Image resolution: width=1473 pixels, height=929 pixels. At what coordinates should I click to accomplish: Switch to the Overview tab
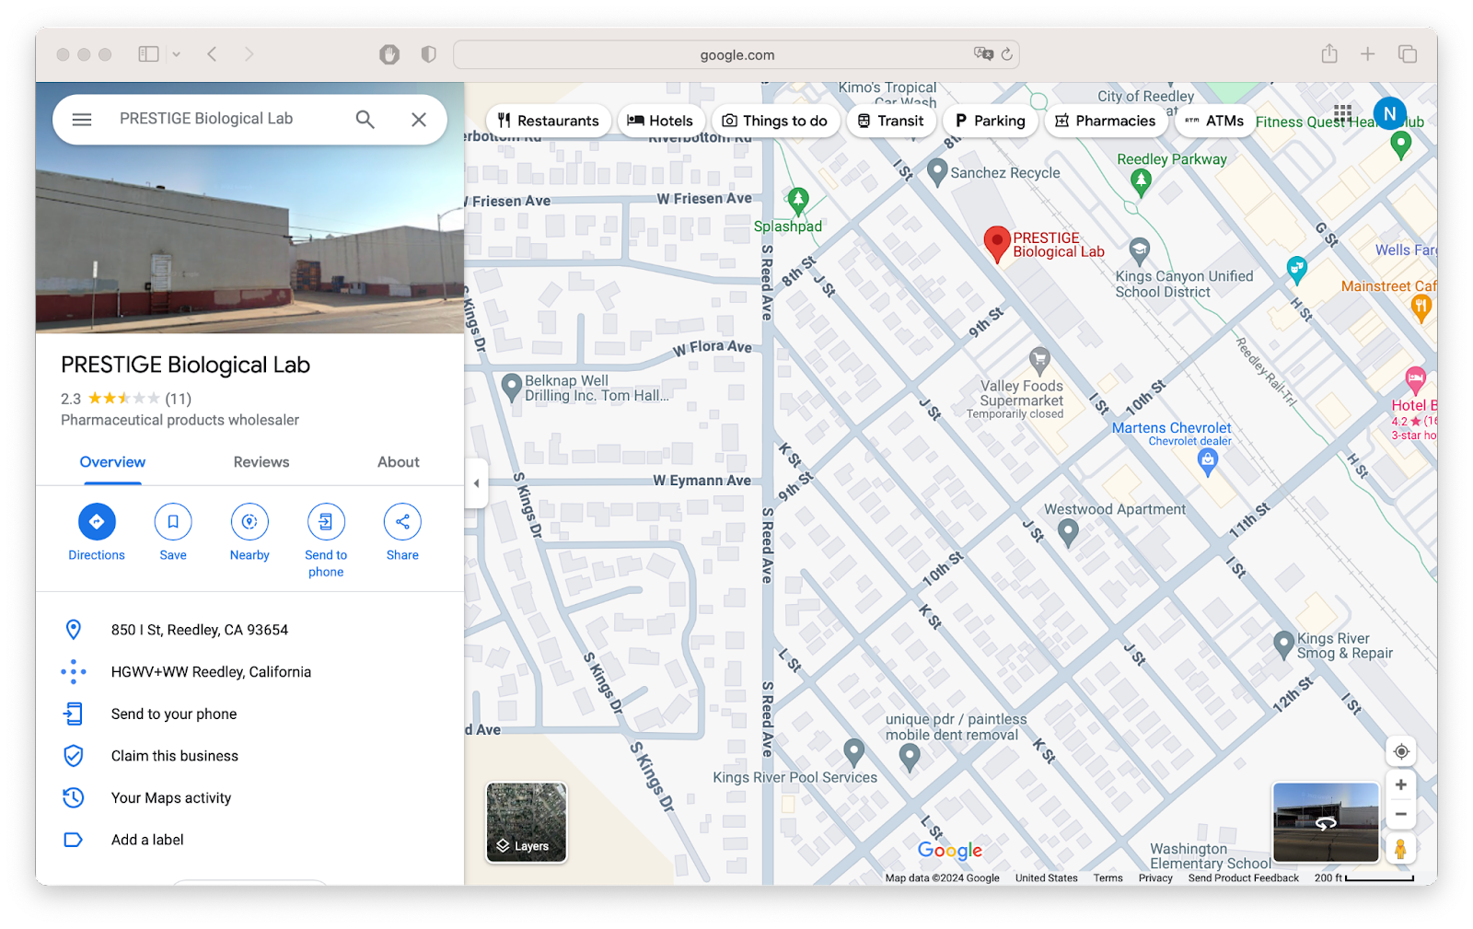click(112, 462)
